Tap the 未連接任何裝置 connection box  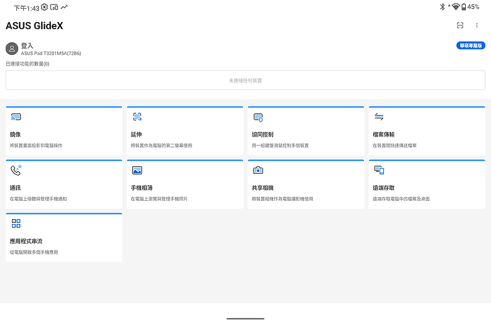point(245,81)
